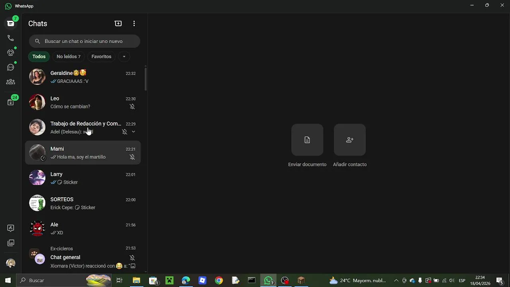Open the Channels icon in the sidebar
This screenshot has width=510, height=287.
[x=11, y=67]
